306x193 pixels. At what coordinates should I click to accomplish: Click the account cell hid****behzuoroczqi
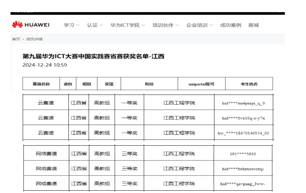[243, 169]
